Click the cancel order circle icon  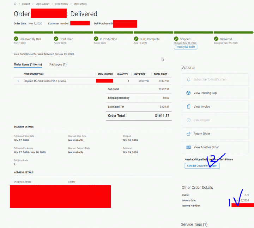pos(188,120)
